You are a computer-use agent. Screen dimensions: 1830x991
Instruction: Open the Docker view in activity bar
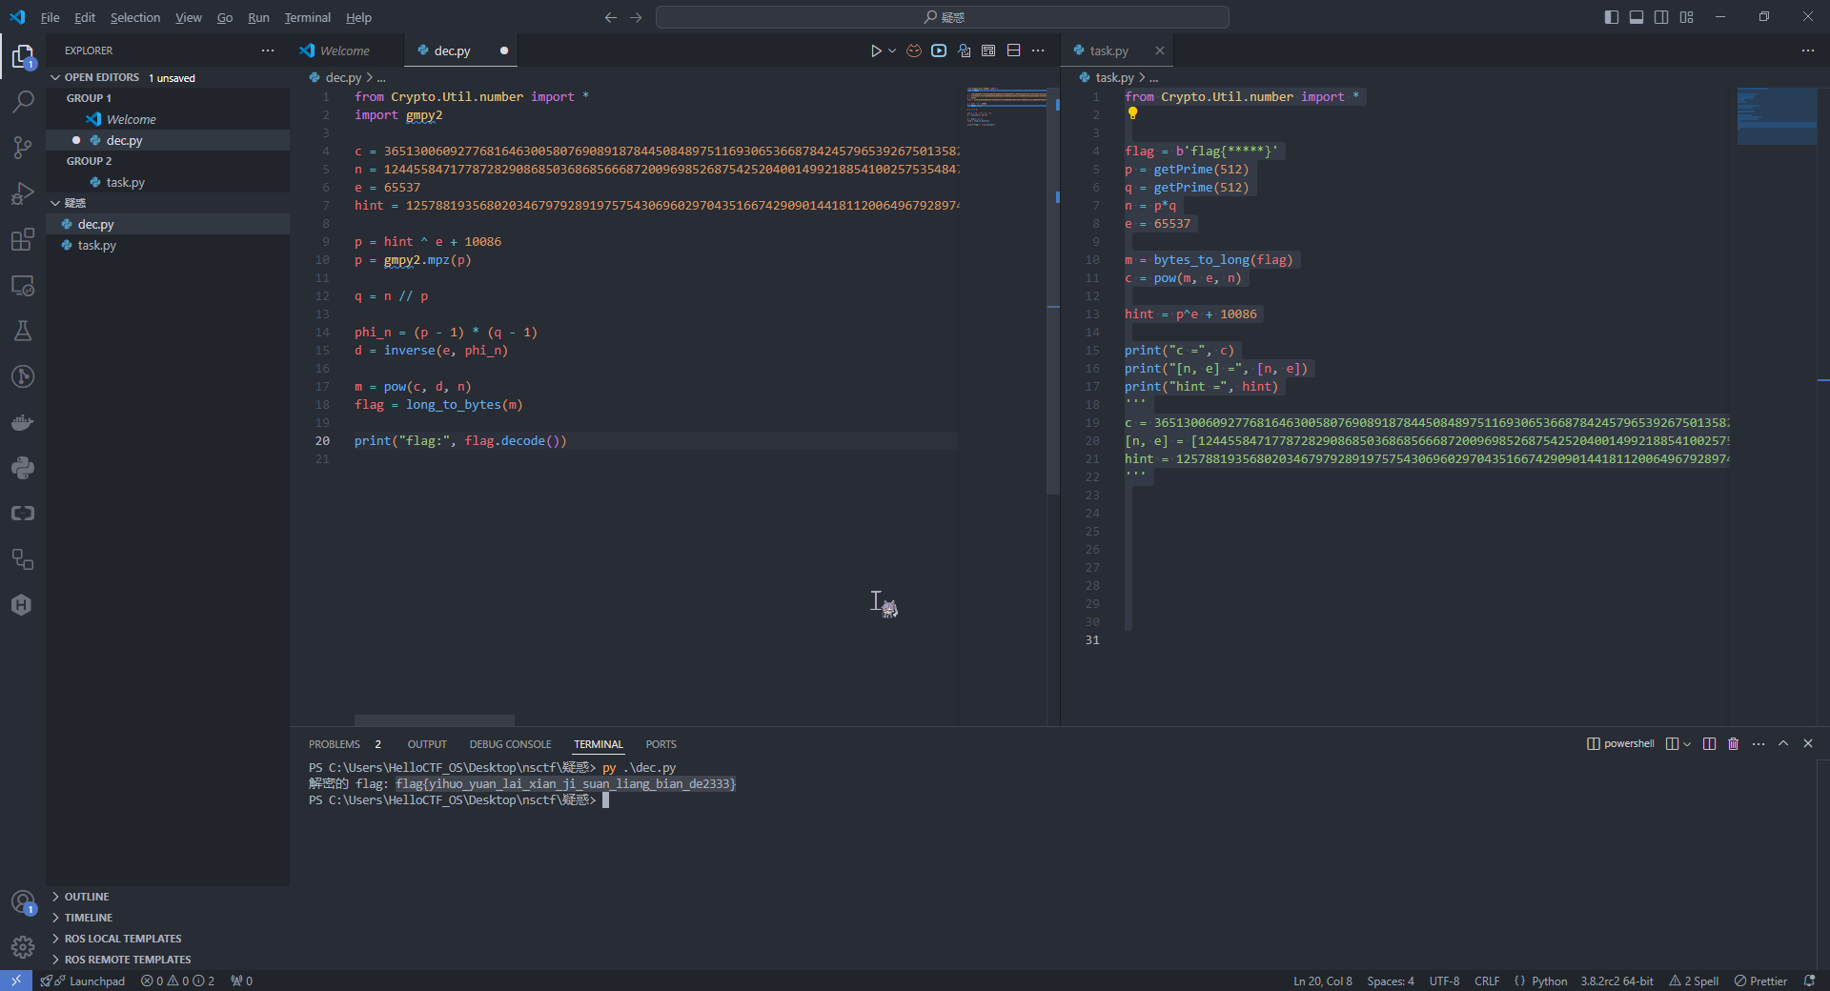[23, 422]
